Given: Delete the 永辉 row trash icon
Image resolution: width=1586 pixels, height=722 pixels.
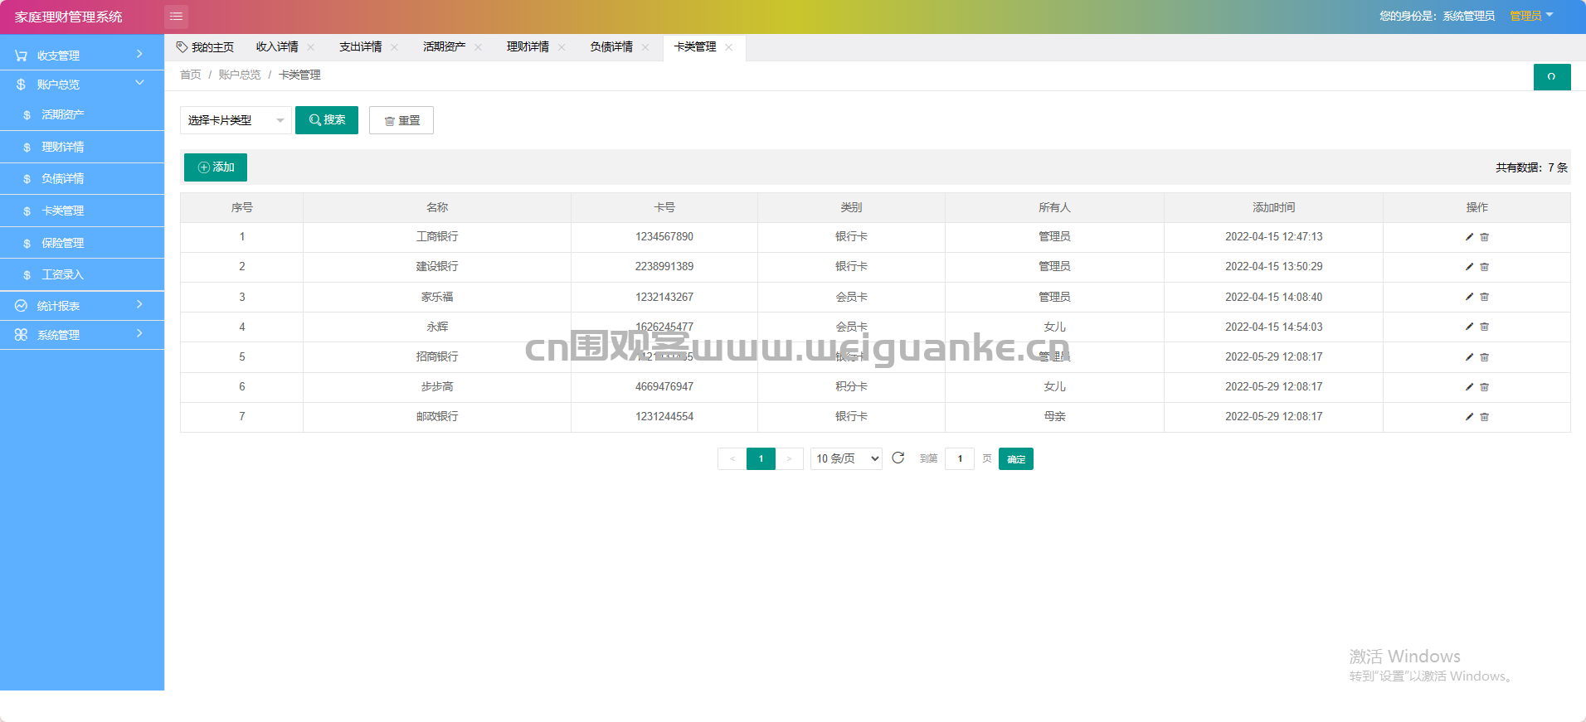Looking at the screenshot, I should point(1485,327).
